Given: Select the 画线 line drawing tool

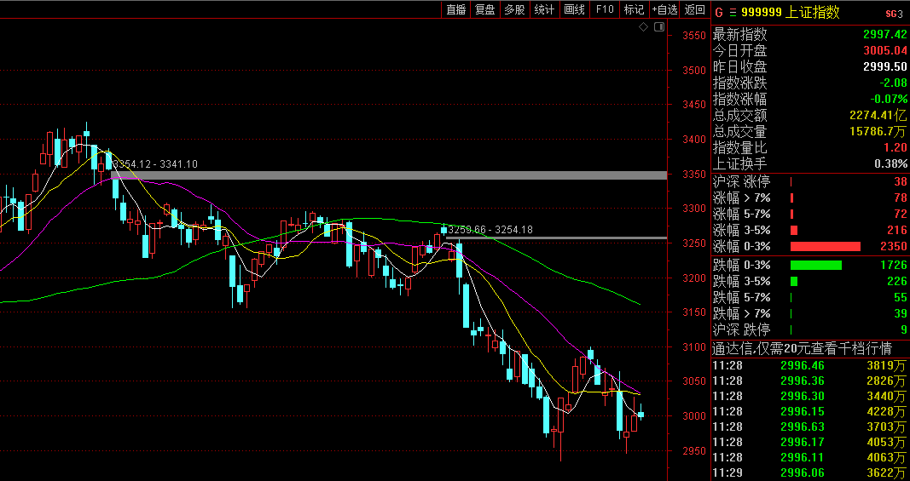Looking at the screenshot, I should [x=574, y=9].
